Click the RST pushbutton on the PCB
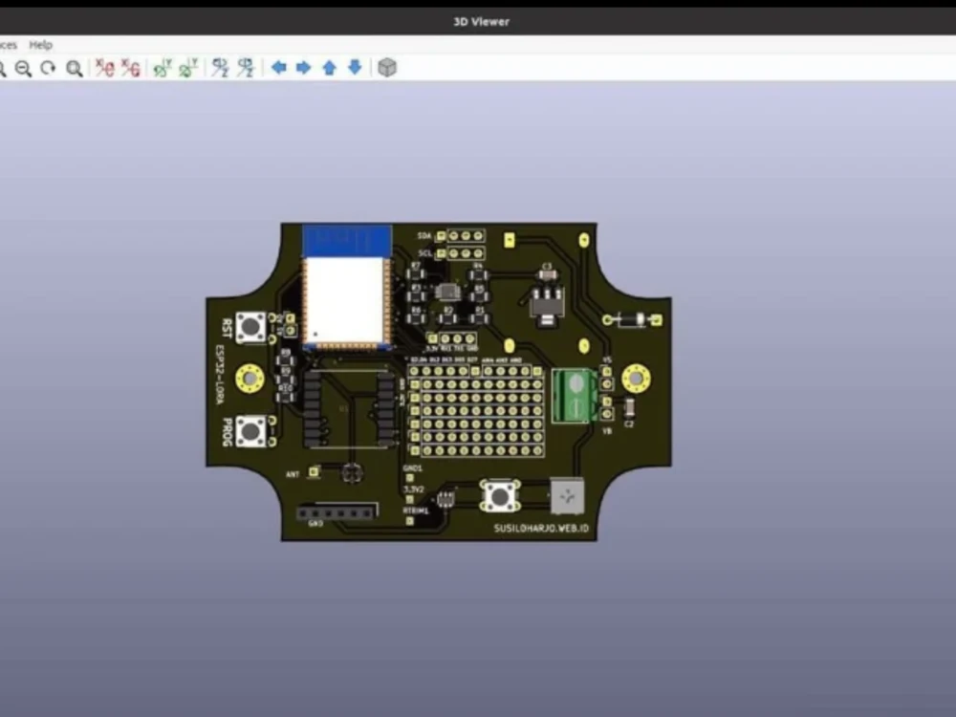This screenshot has height=717, width=956. tap(250, 327)
